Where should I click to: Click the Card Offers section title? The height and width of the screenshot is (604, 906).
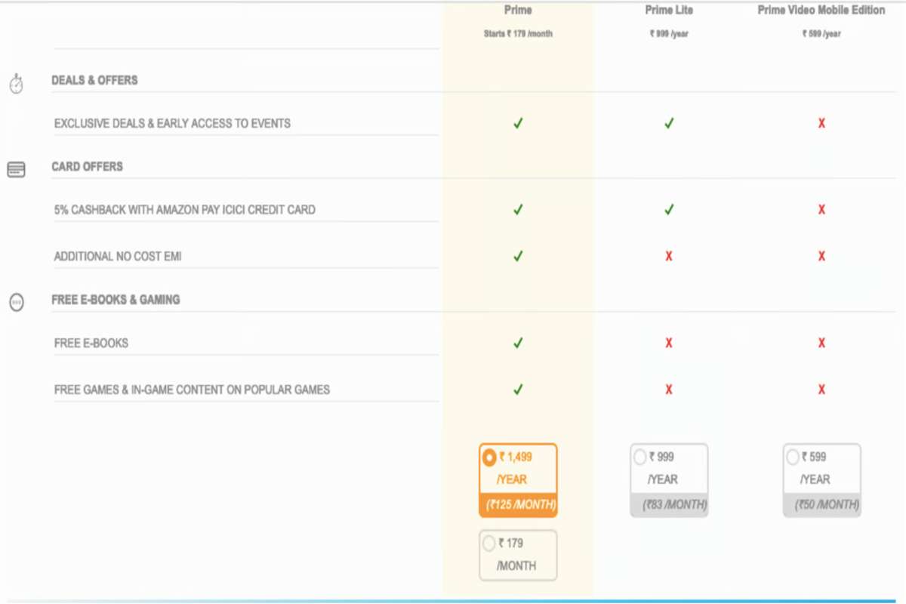click(x=87, y=166)
